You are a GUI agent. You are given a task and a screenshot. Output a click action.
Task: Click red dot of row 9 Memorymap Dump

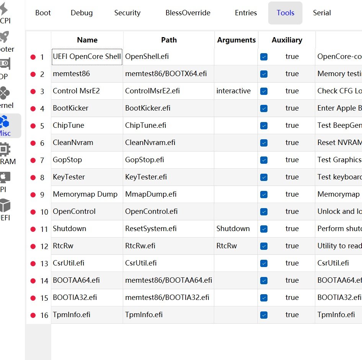[x=33, y=195]
